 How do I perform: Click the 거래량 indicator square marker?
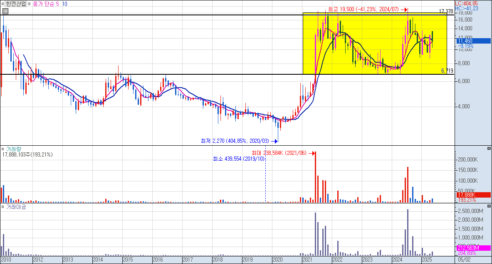(3, 149)
